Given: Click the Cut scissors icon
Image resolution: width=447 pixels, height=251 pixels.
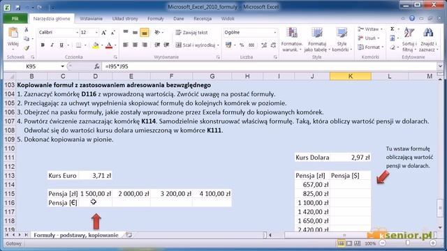Looking at the screenshot, I should (x=27, y=29).
